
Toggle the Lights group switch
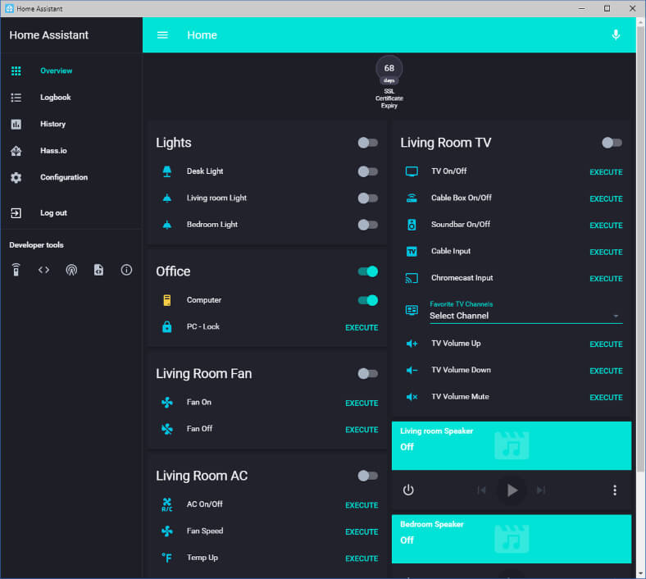click(x=367, y=143)
